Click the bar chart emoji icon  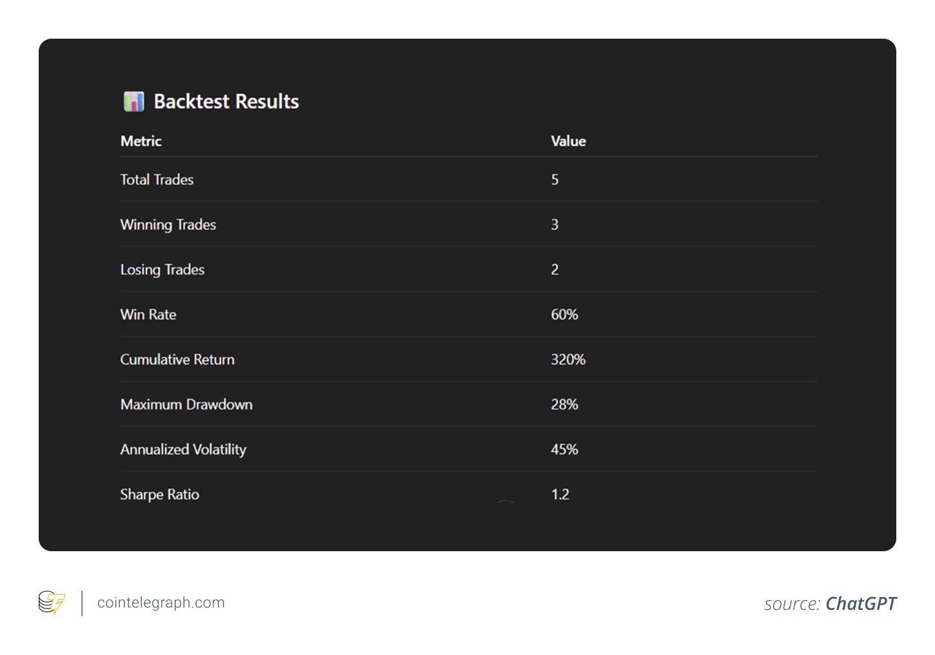click(x=133, y=101)
